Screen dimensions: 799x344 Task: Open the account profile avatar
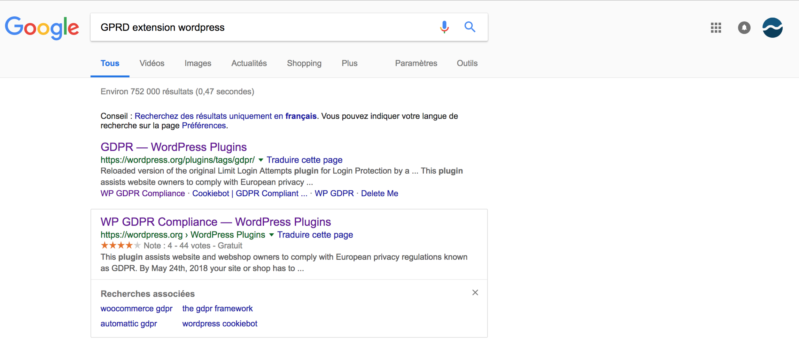772,28
